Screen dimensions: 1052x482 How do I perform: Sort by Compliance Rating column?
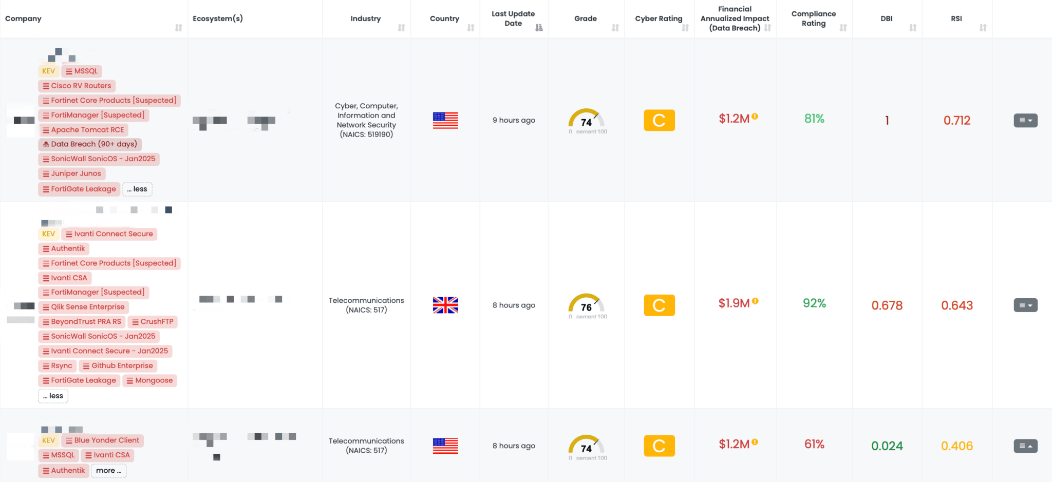tap(843, 28)
